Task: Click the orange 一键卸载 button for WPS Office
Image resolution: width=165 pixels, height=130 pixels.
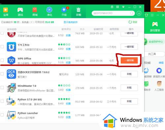Action: click(129, 60)
